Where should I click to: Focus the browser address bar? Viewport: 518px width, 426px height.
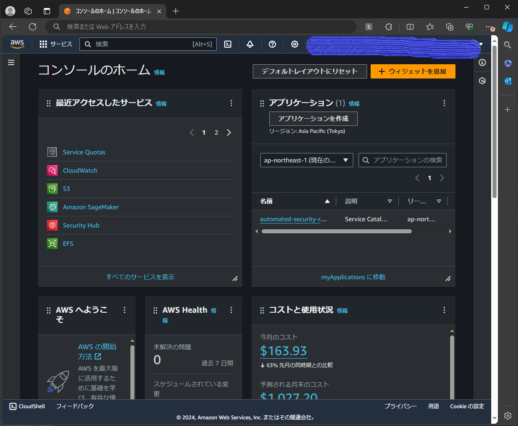click(201, 27)
